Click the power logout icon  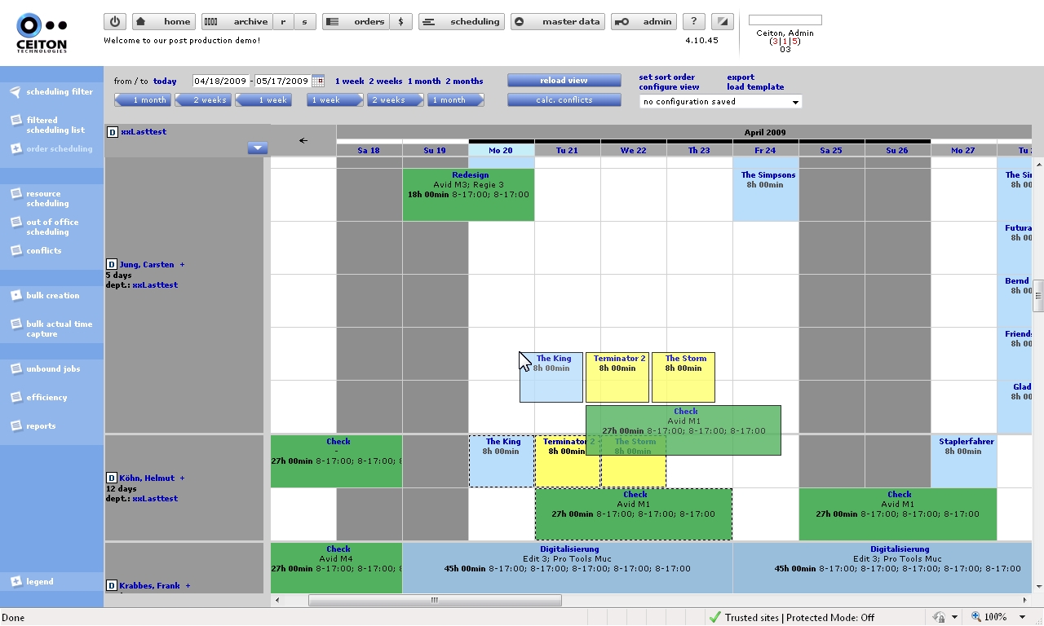(115, 22)
